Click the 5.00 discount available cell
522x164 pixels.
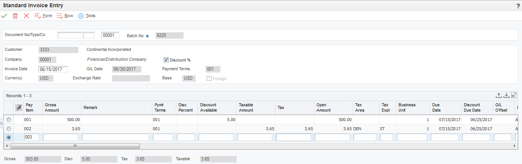[x=217, y=120]
